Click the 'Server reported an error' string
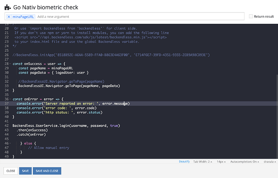 pyautogui.click(x=71, y=104)
